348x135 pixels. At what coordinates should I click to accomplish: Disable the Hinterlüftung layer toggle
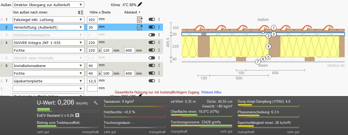click(x=152, y=27)
